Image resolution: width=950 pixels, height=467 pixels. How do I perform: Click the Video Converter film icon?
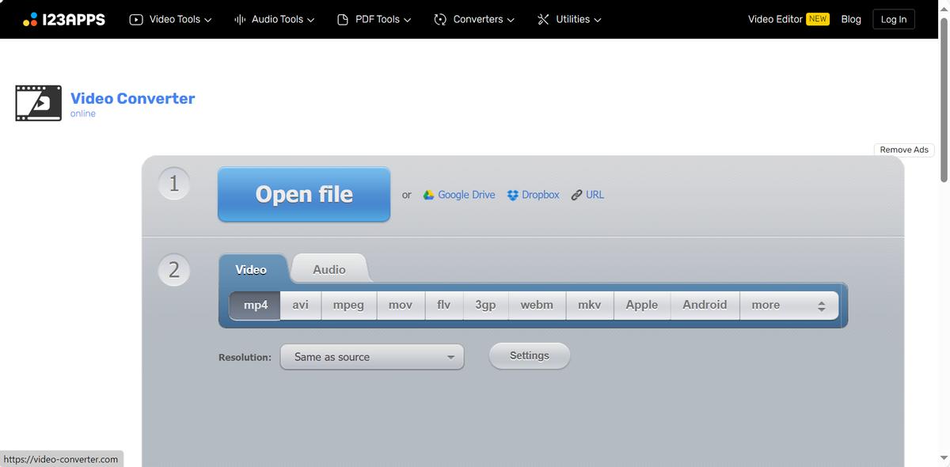38,104
